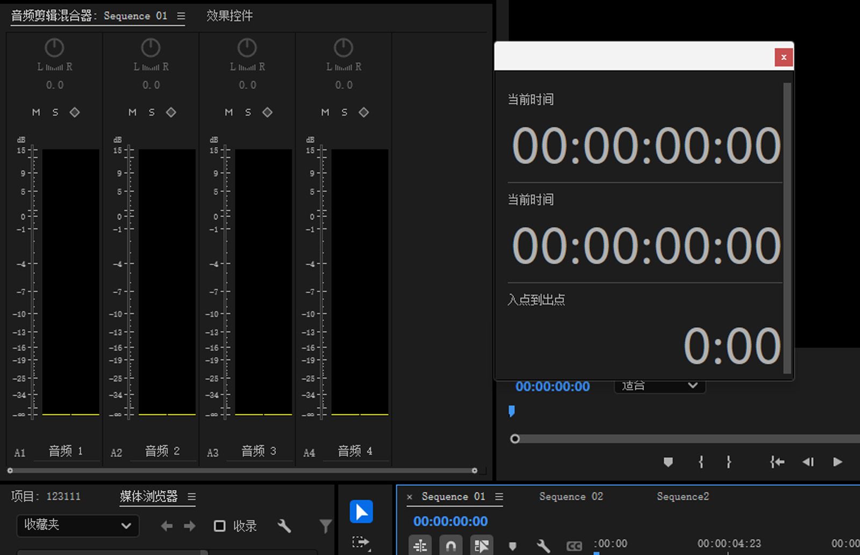Viewport: 860px width, 555px height.
Task: Select the 媒体浏览器 tab
Action: click(149, 496)
